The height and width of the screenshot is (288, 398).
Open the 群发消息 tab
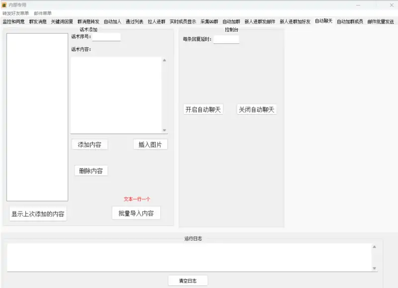tap(38, 21)
